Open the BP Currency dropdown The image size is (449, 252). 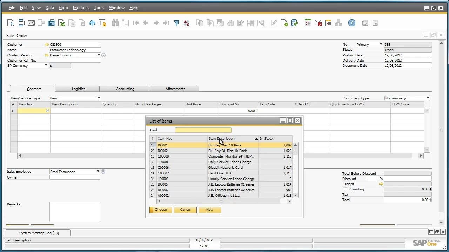coord(46,65)
